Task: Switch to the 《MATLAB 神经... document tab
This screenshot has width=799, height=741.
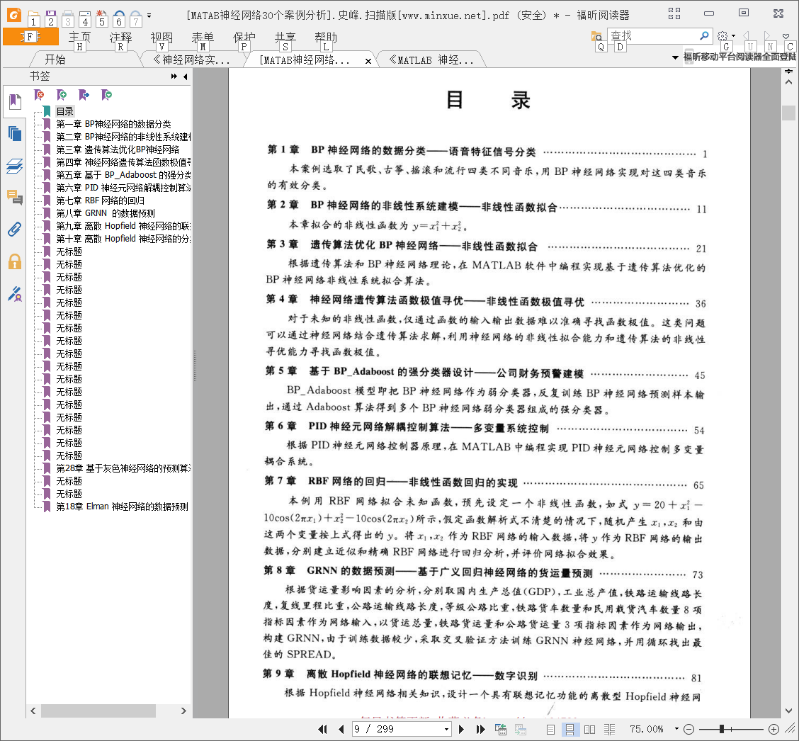Action: point(431,60)
